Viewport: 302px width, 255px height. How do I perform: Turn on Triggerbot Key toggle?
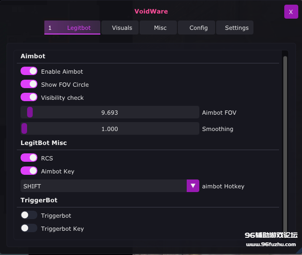pyautogui.click(x=29, y=228)
